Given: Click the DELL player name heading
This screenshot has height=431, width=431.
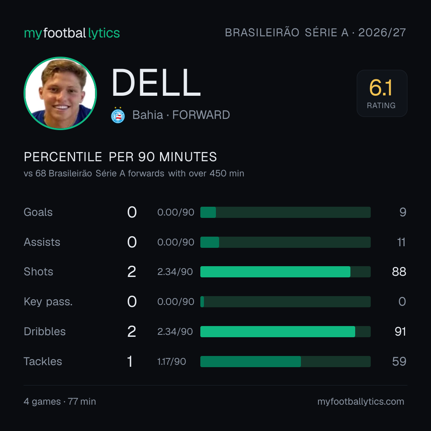Looking at the screenshot, I should (x=156, y=83).
